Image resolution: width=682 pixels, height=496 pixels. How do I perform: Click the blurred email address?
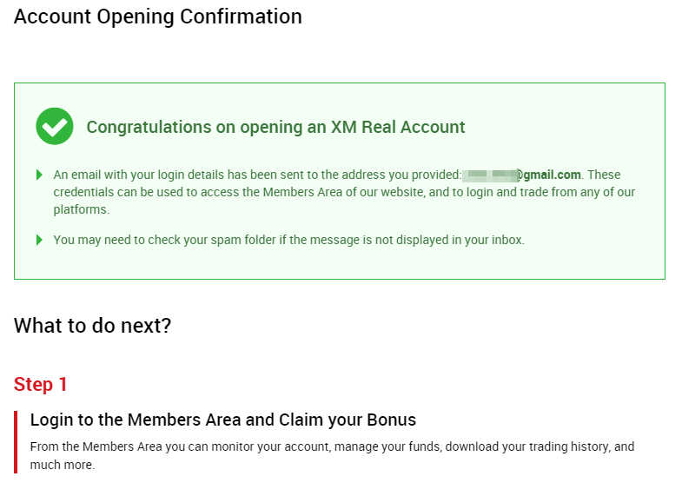tap(491, 175)
